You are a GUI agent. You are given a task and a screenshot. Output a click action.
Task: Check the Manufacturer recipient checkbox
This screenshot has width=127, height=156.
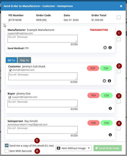(x=119, y=39)
